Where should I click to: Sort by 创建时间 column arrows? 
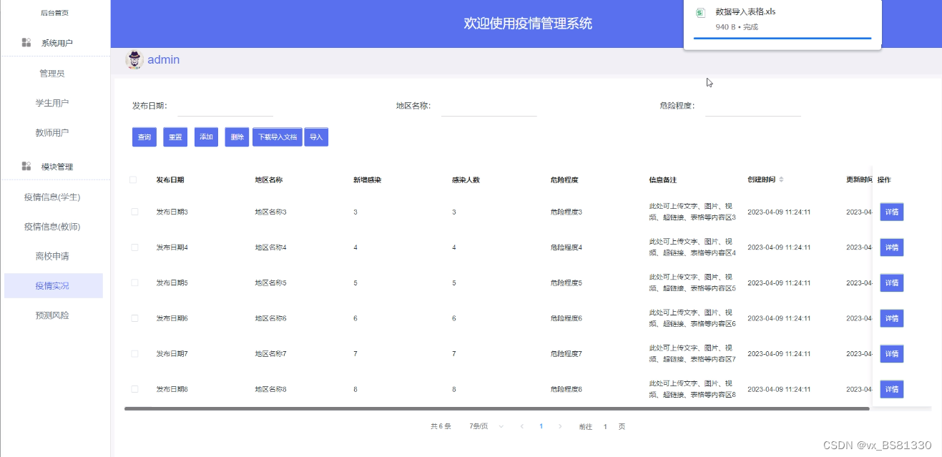pos(781,180)
